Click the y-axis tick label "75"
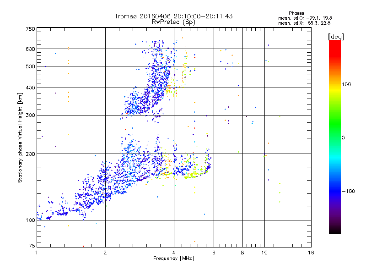Screen dimensions: 366x275 (x=32, y=246)
